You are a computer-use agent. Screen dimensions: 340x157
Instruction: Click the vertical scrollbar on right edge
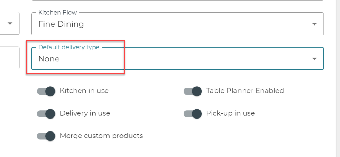338,75
